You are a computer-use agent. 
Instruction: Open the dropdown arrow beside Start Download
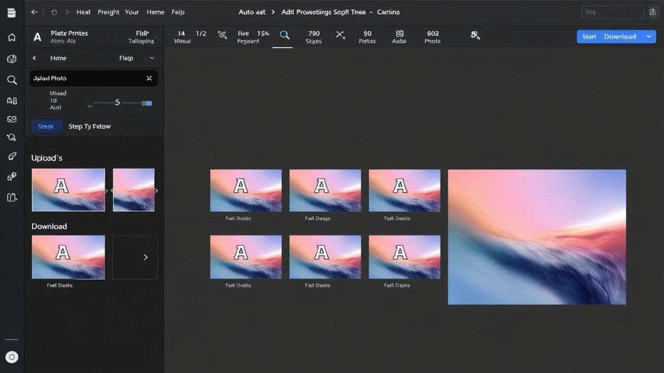pos(649,36)
